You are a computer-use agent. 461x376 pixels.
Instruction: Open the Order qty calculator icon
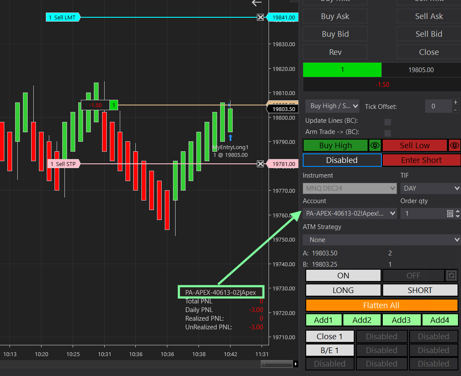[x=450, y=213]
